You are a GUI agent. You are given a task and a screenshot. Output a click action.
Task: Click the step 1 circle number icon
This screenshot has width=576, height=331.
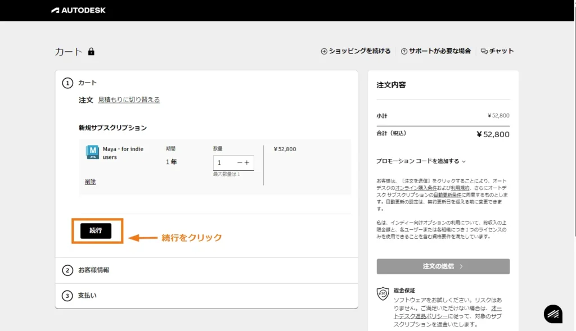[x=67, y=83]
